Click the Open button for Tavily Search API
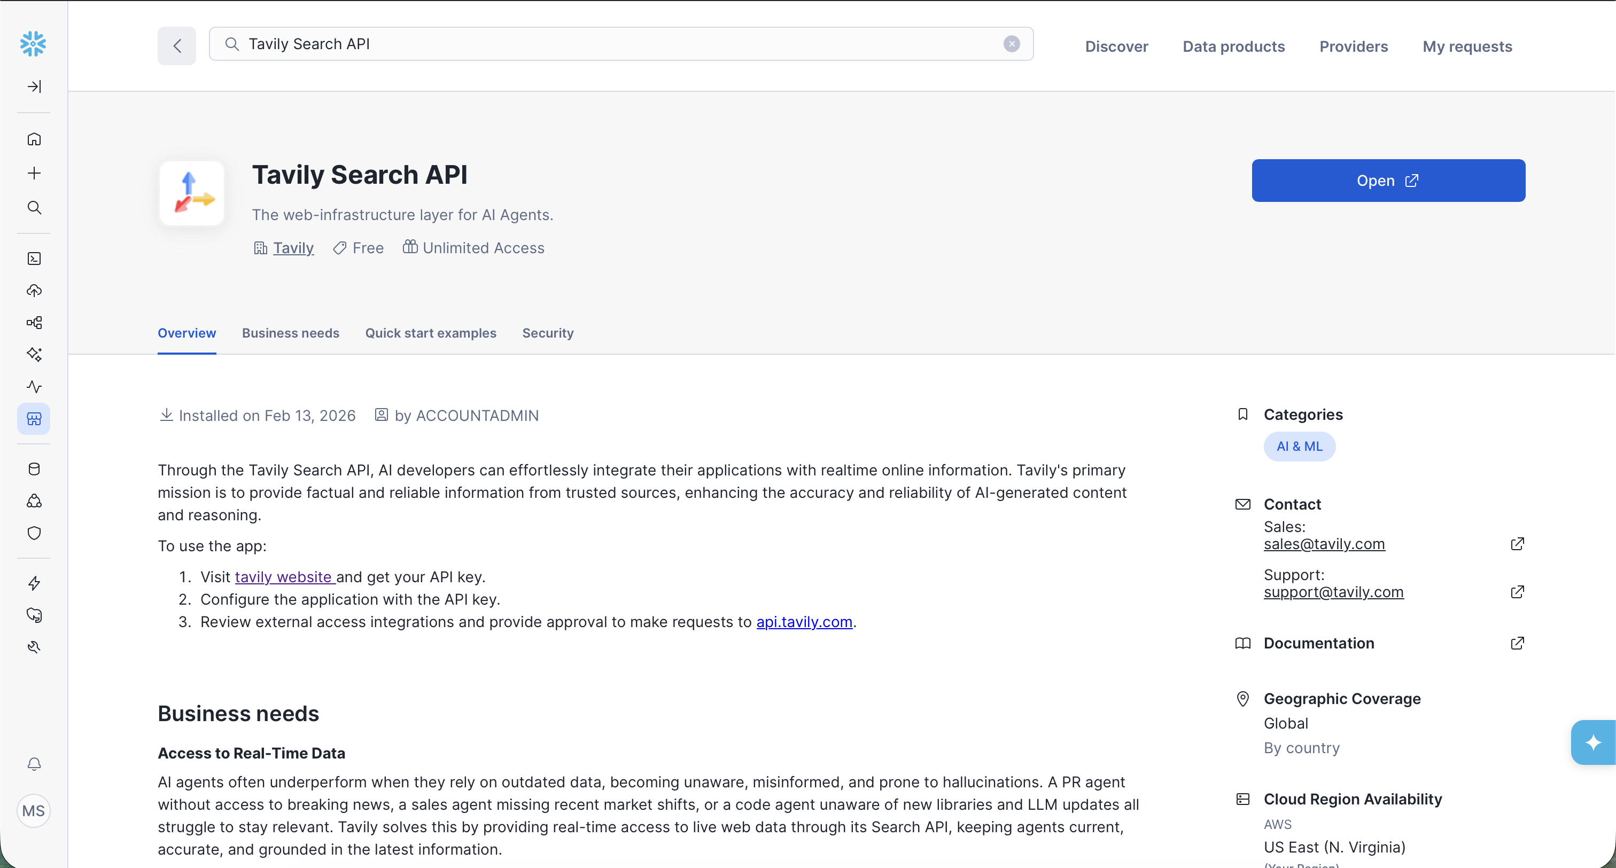The width and height of the screenshot is (1616, 868). 1388,181
